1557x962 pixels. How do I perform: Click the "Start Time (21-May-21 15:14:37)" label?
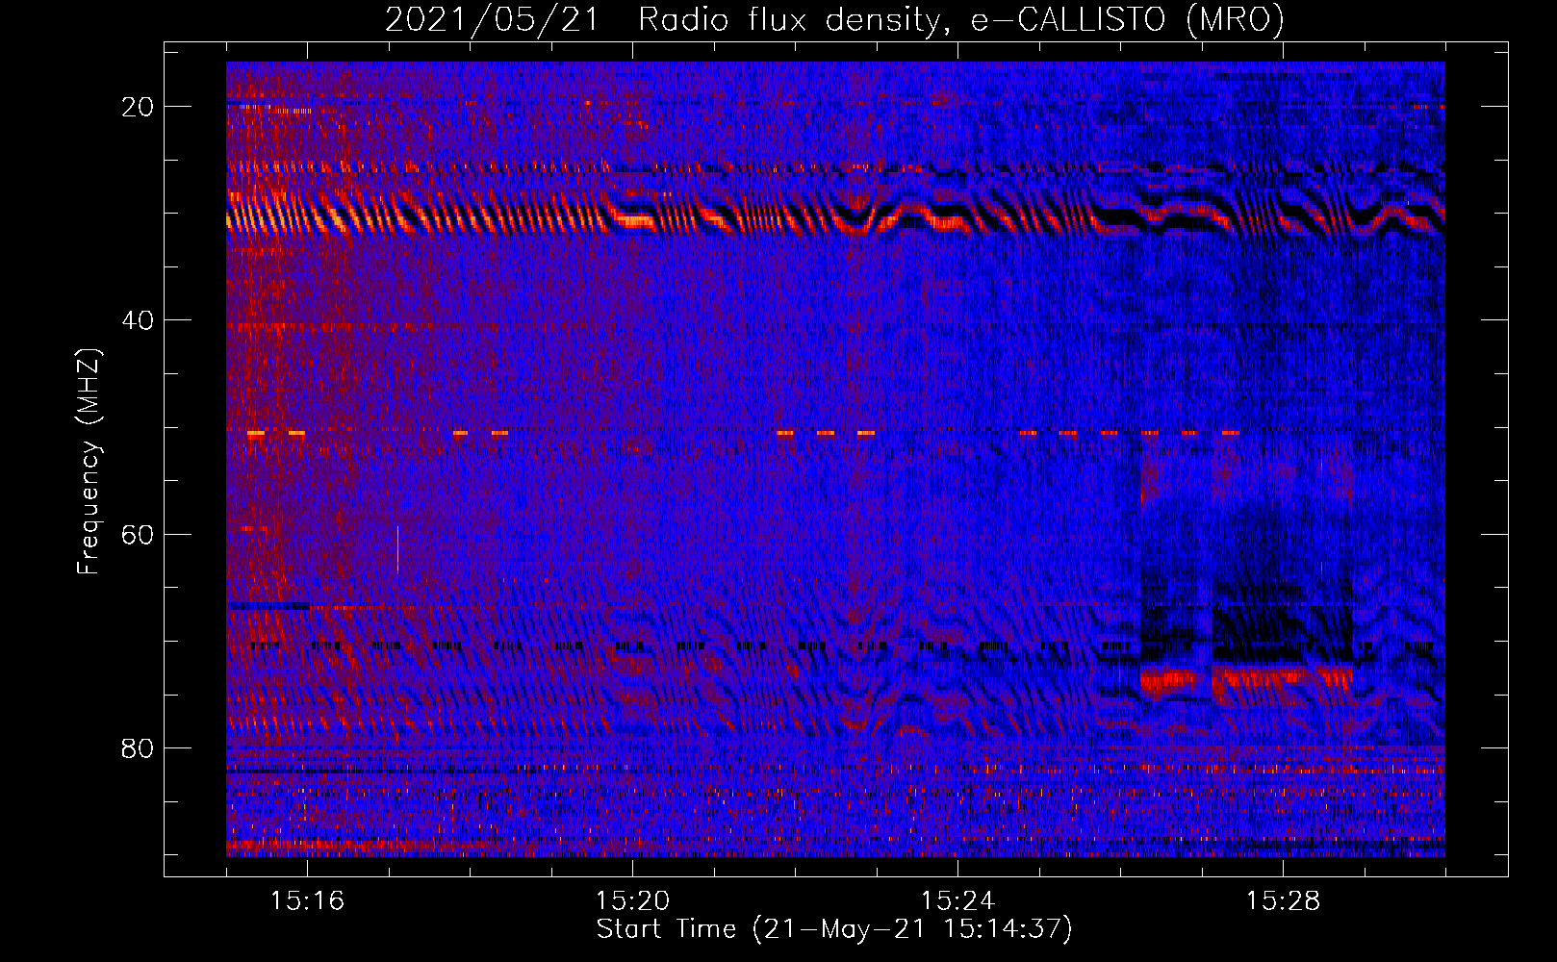click(834, 929)
